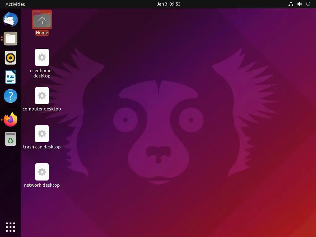Click the "Home" label text
The width and height of the screenshot is (316, 237).
pyautogui.click(x=42, y=33)
